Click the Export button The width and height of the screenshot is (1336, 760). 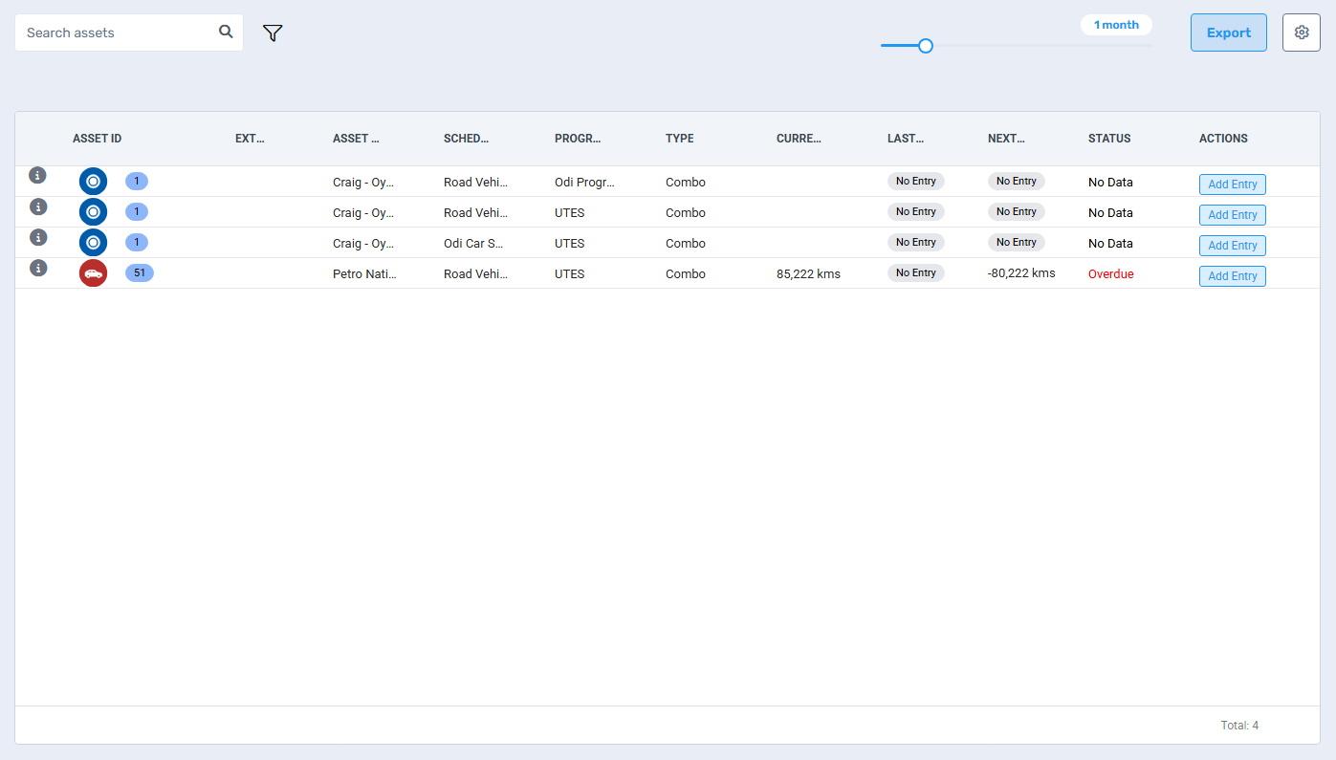[x=1228, y=33]
